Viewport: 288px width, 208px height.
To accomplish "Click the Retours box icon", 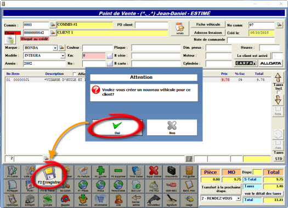I will (x=83, y=200).
